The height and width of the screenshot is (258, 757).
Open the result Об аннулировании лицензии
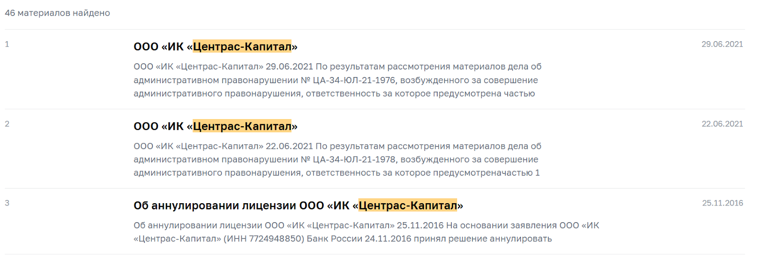click(x=298, y=206)
